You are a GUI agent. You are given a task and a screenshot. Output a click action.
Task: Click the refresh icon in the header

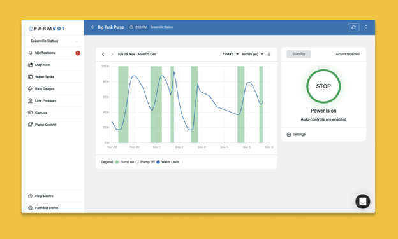[x=353, y=27]
